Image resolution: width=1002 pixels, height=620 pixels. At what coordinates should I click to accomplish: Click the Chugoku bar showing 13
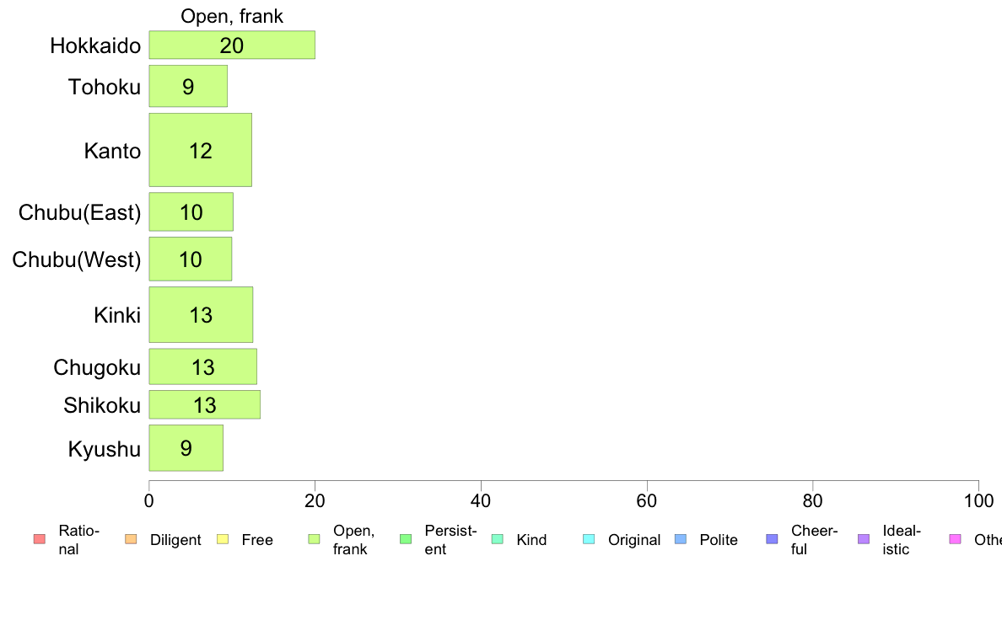pyautogui.click(x=203, y=366)
